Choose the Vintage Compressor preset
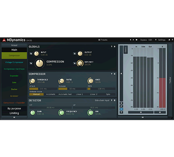The width and height of the screenshot is (174, 157). (x=14, y=62)
